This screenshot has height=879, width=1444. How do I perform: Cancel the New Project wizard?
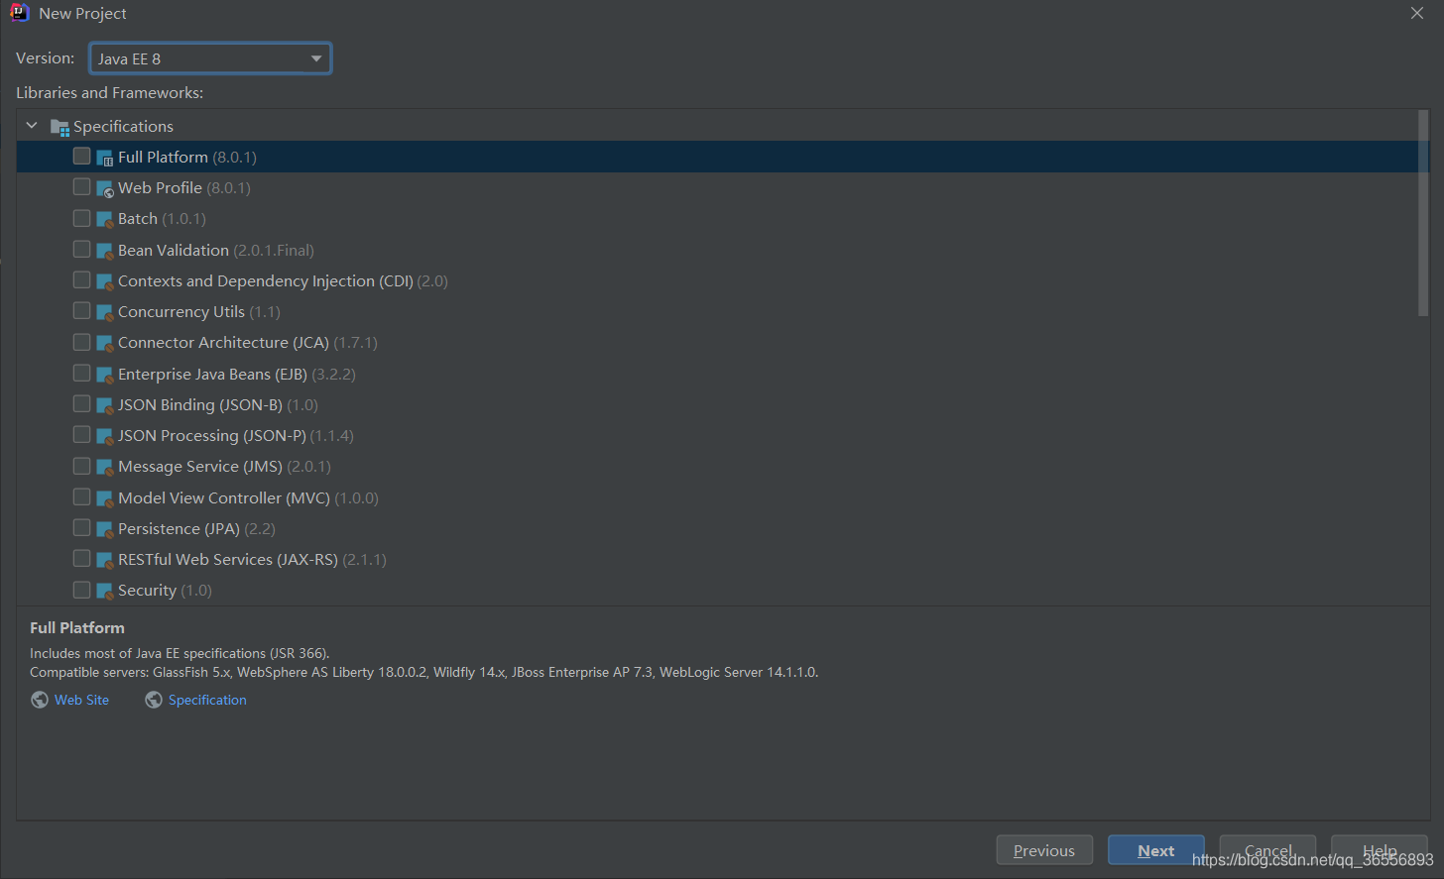click(x=1267, y=850)
